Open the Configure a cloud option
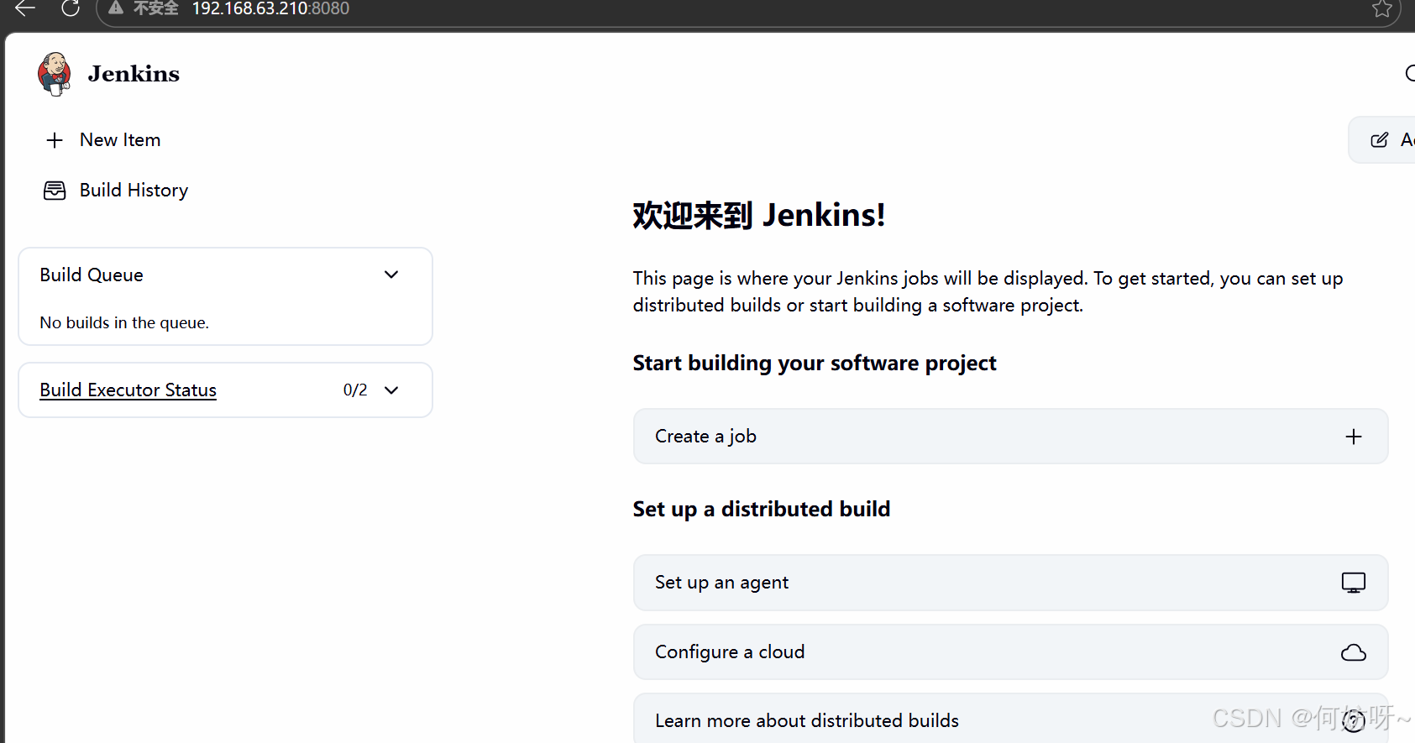The height and width of the screenshot is (743, 1415). pyautogui.click(x=1010, y=652)
